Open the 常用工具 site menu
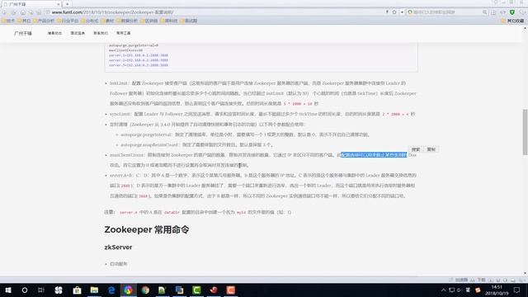This screenshot has height=297, width=528. [123, 33]
